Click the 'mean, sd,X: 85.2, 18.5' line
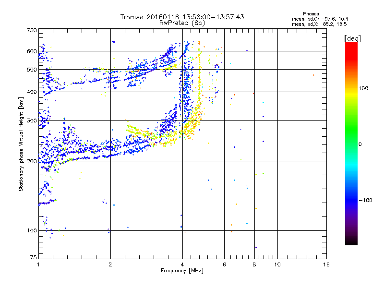 click(319, 24)
